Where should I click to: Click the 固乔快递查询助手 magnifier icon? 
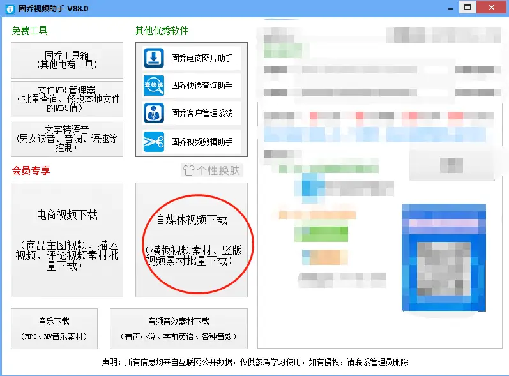[153, 86]
